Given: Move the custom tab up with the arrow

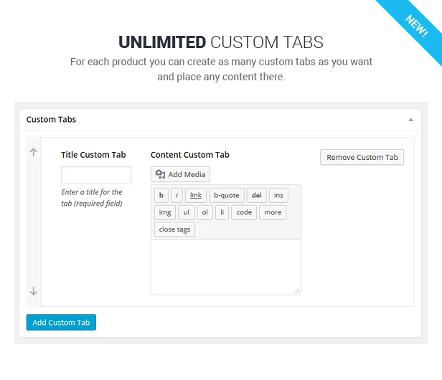Looking at the screenshot, I should [33, 153].
